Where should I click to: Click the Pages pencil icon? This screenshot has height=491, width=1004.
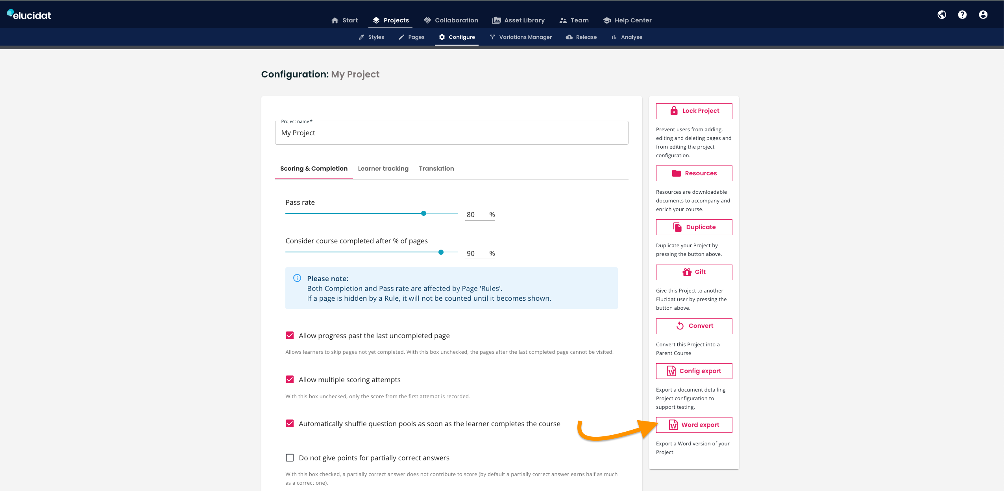(x=401, y=37)
